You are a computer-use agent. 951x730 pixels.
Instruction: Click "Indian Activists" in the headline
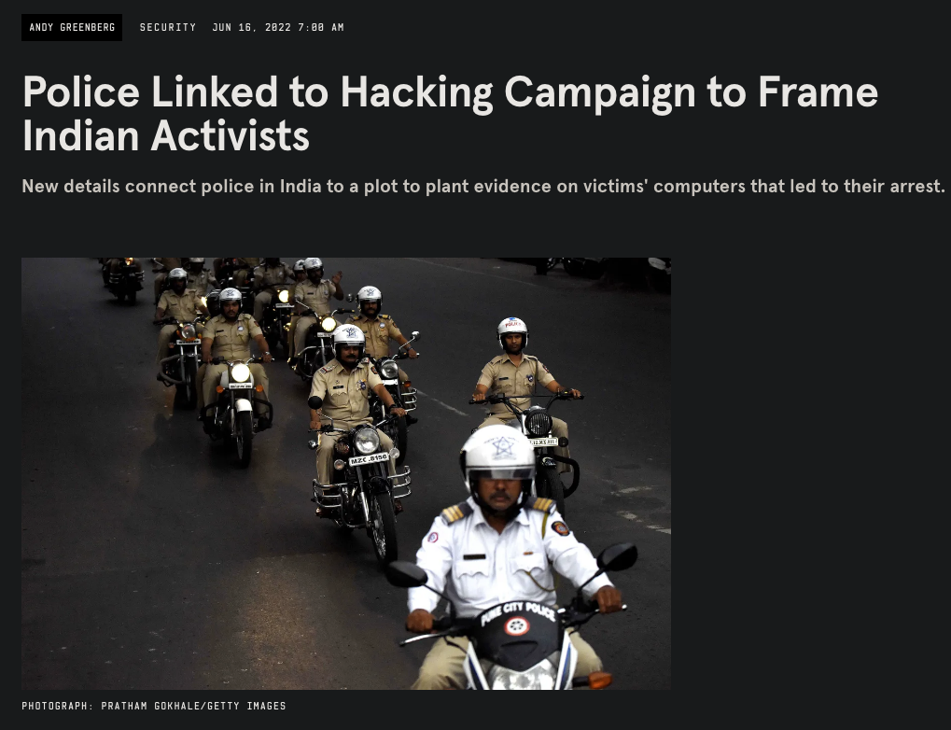point(165,136)
